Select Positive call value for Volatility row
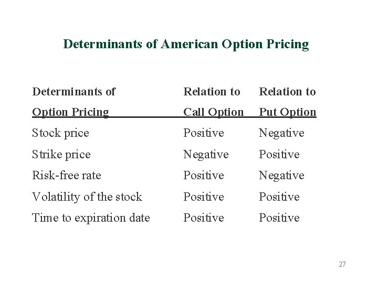The image size is (378, 283). coord(204,197)
